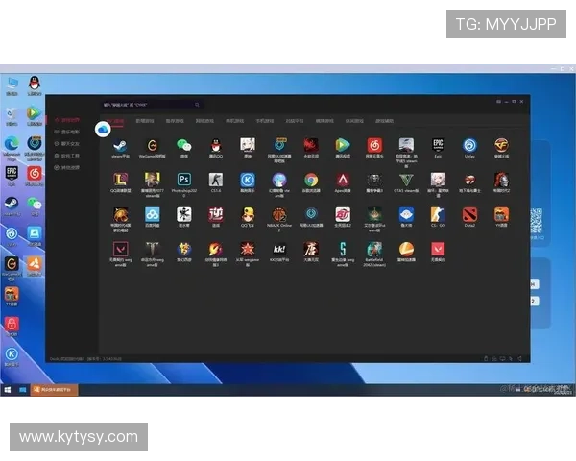The width and height of the screenshot is (576, 461).
Task: Open the KK platform icon
Action: tap(279, 249)
